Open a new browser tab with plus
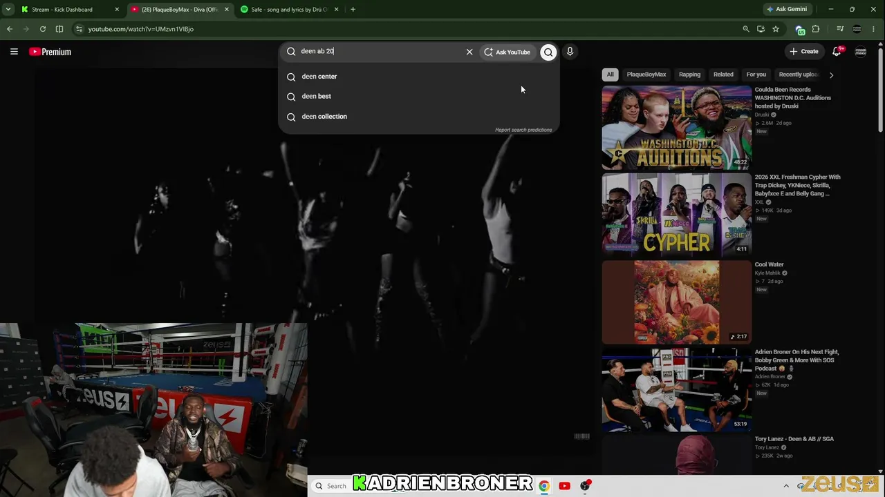 353,10
